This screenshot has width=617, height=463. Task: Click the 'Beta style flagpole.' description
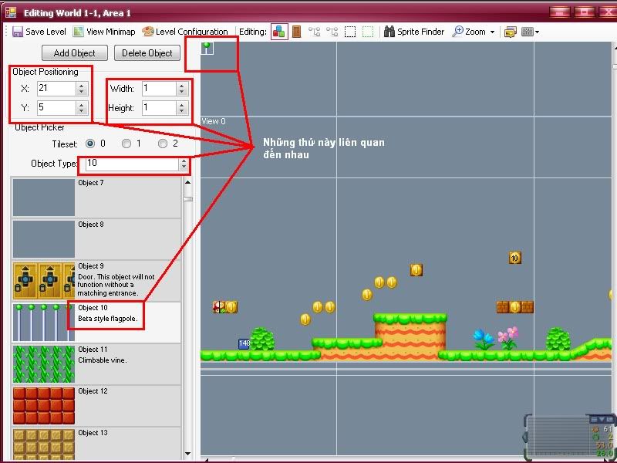tap(108, 319)
